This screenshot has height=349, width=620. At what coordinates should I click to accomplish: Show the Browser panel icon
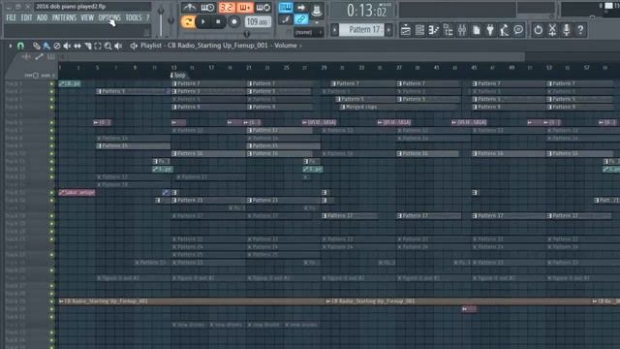point(448,30)
